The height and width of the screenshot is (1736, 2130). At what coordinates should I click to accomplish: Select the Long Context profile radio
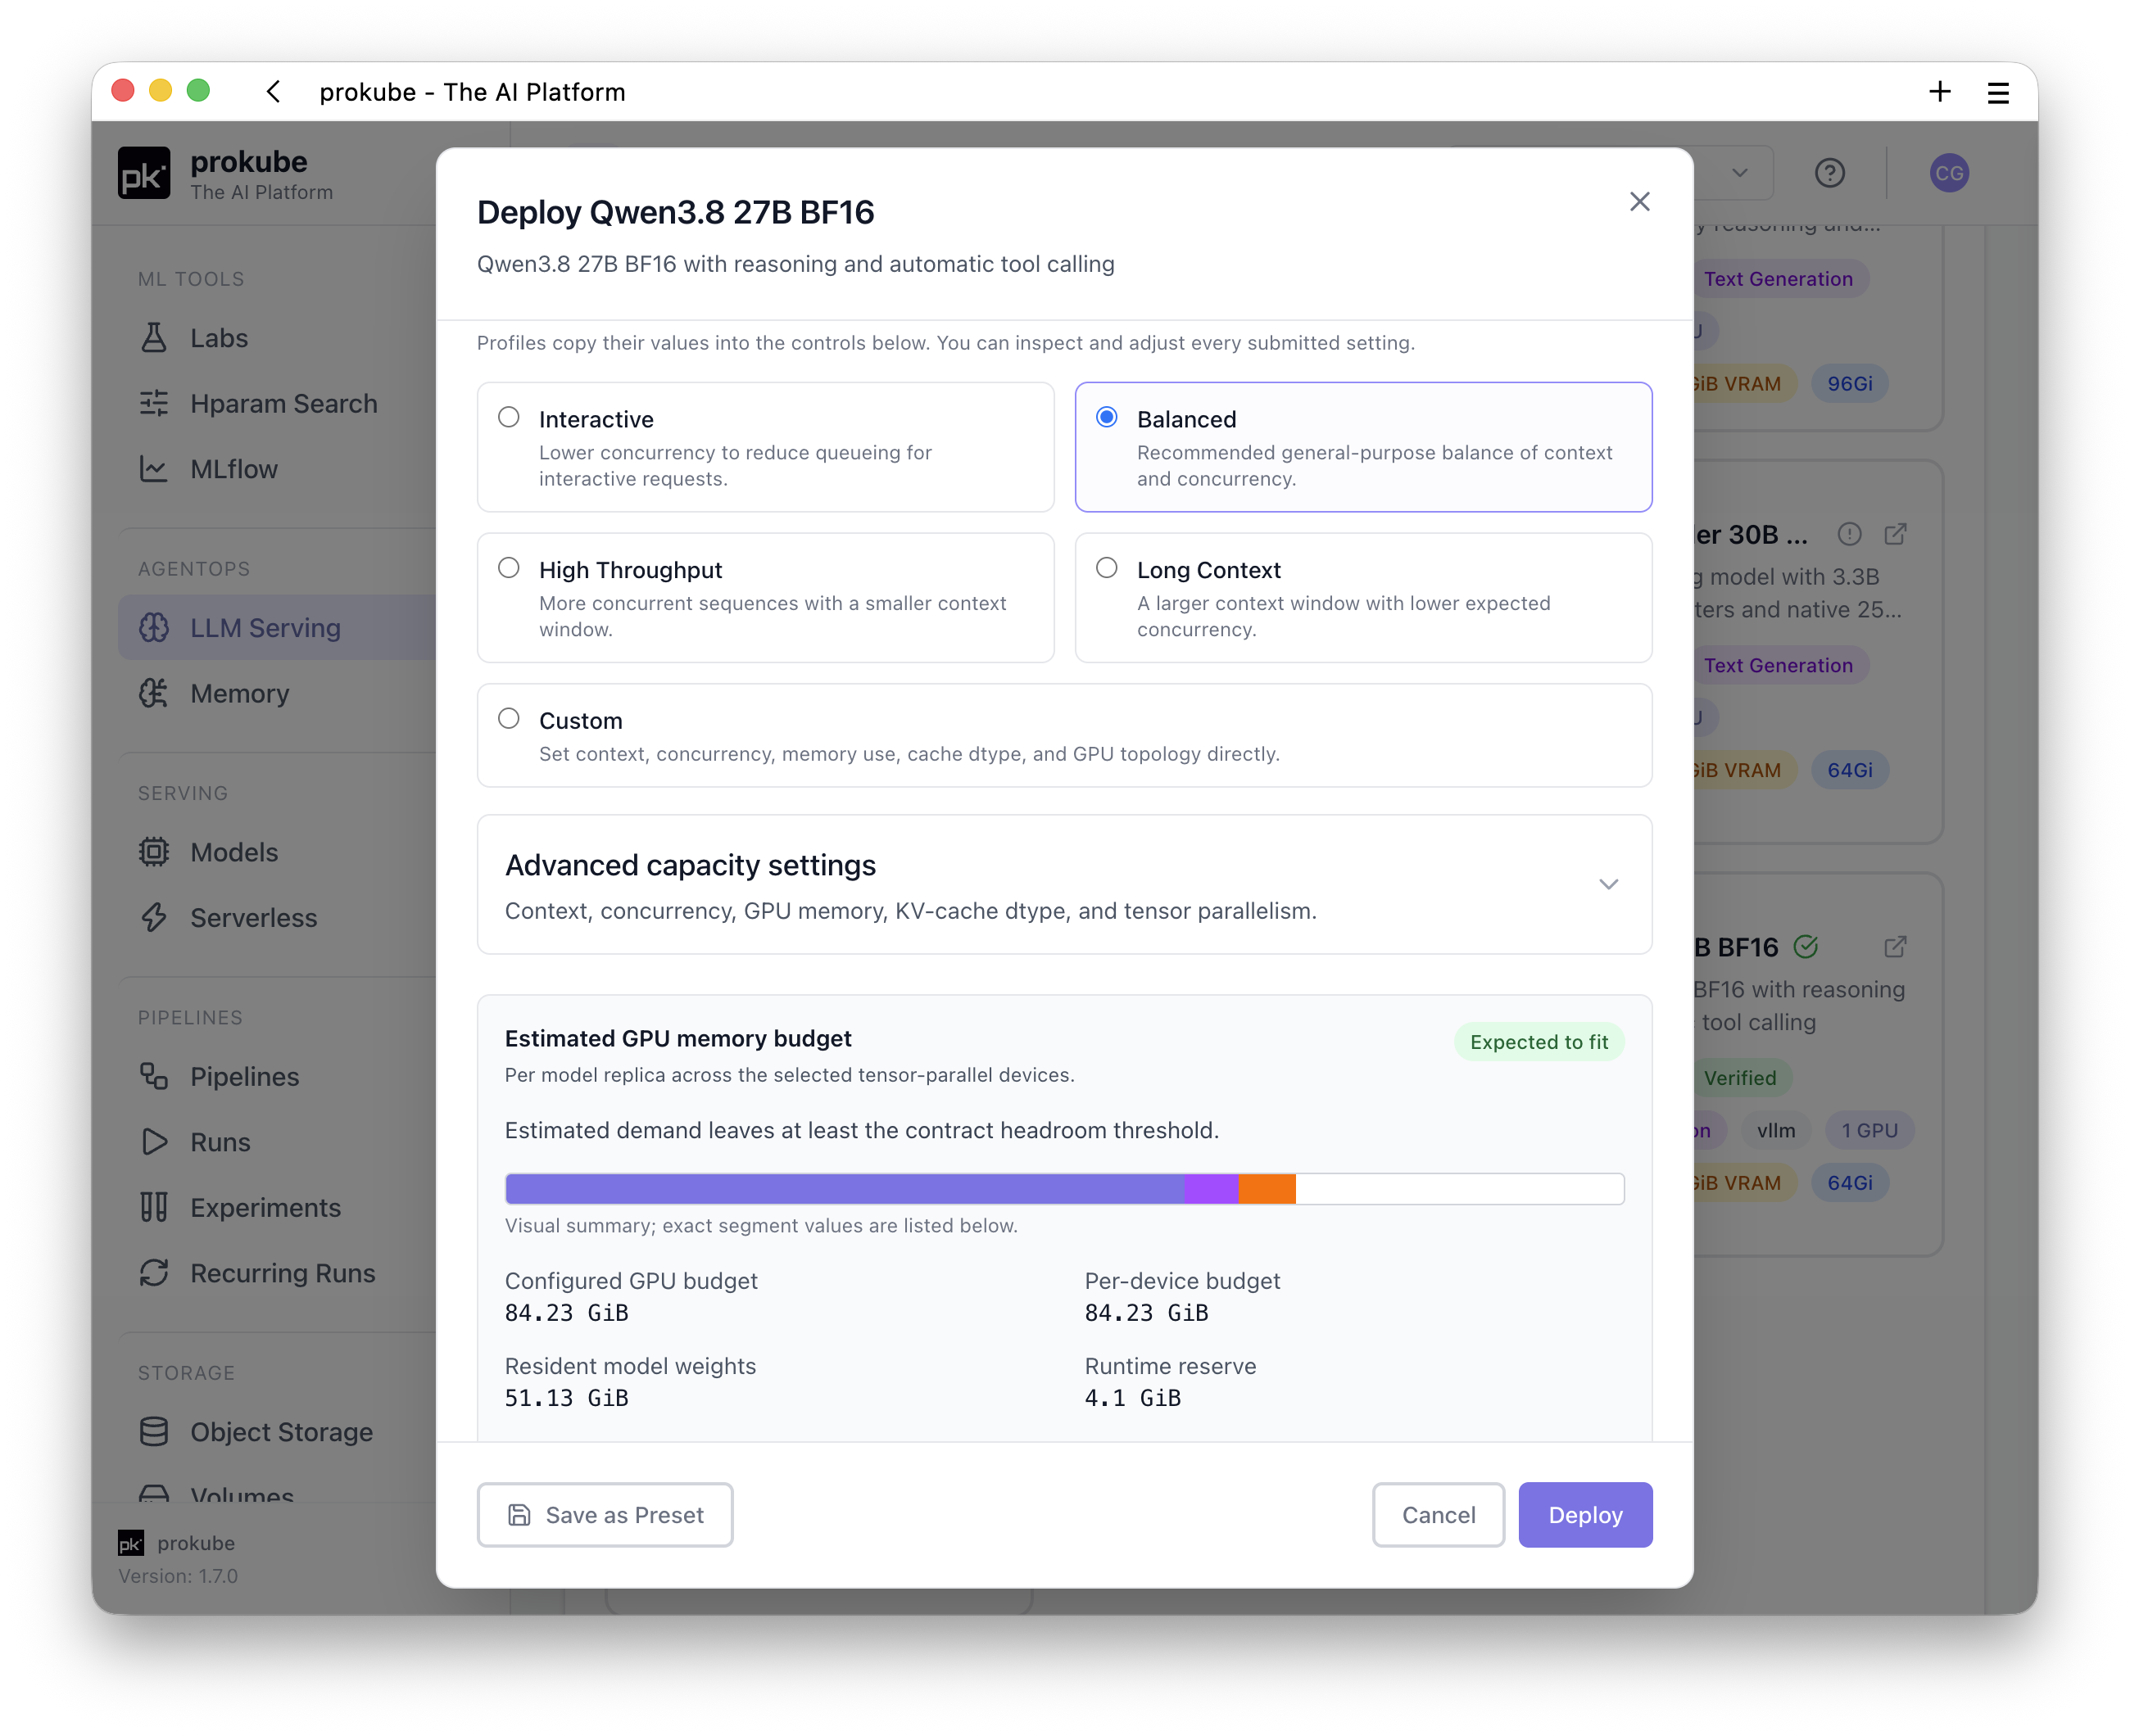[x=1107, y=568]
